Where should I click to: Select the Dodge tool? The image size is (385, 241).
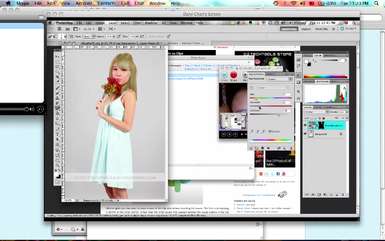pyautogui.click(x=58, y=124)
